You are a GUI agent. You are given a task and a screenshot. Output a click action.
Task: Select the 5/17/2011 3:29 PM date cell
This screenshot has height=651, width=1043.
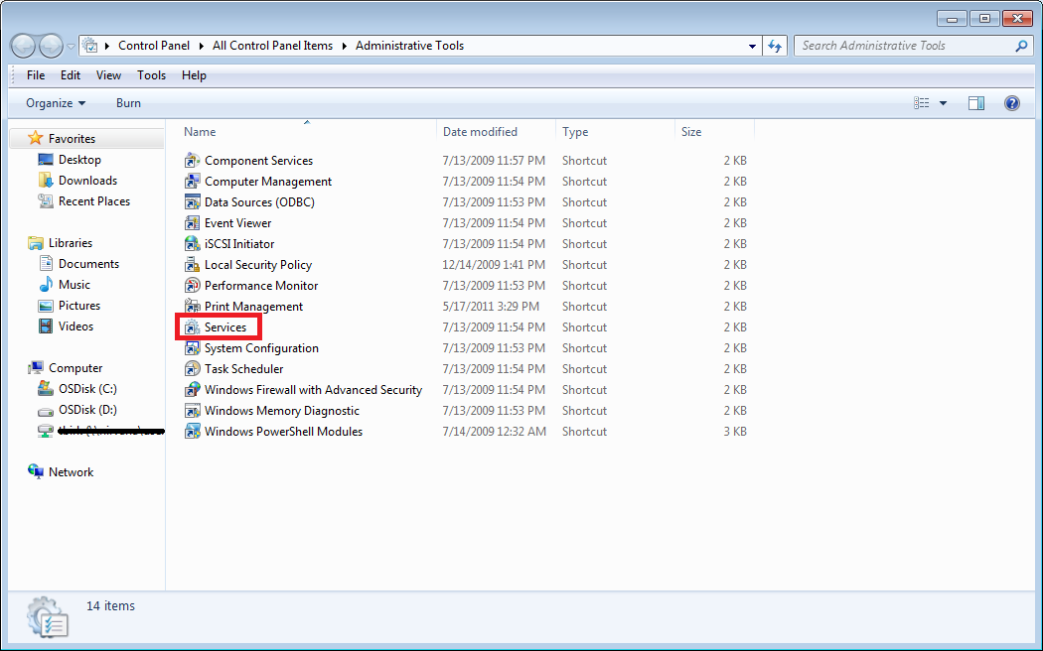click(x=491, y=307)
